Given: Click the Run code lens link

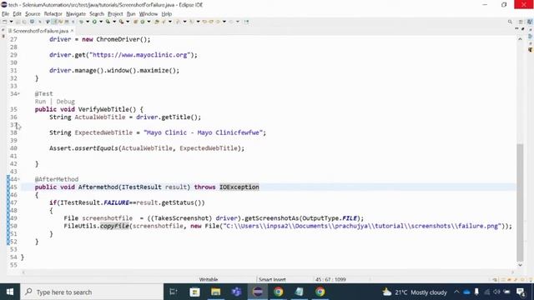Looking at the screenshot, I should (40, 102).
